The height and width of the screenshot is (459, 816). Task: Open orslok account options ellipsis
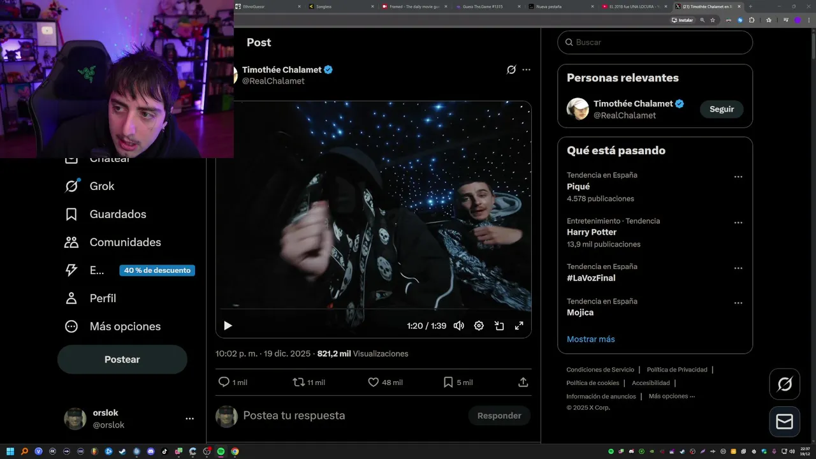(189, 419)
